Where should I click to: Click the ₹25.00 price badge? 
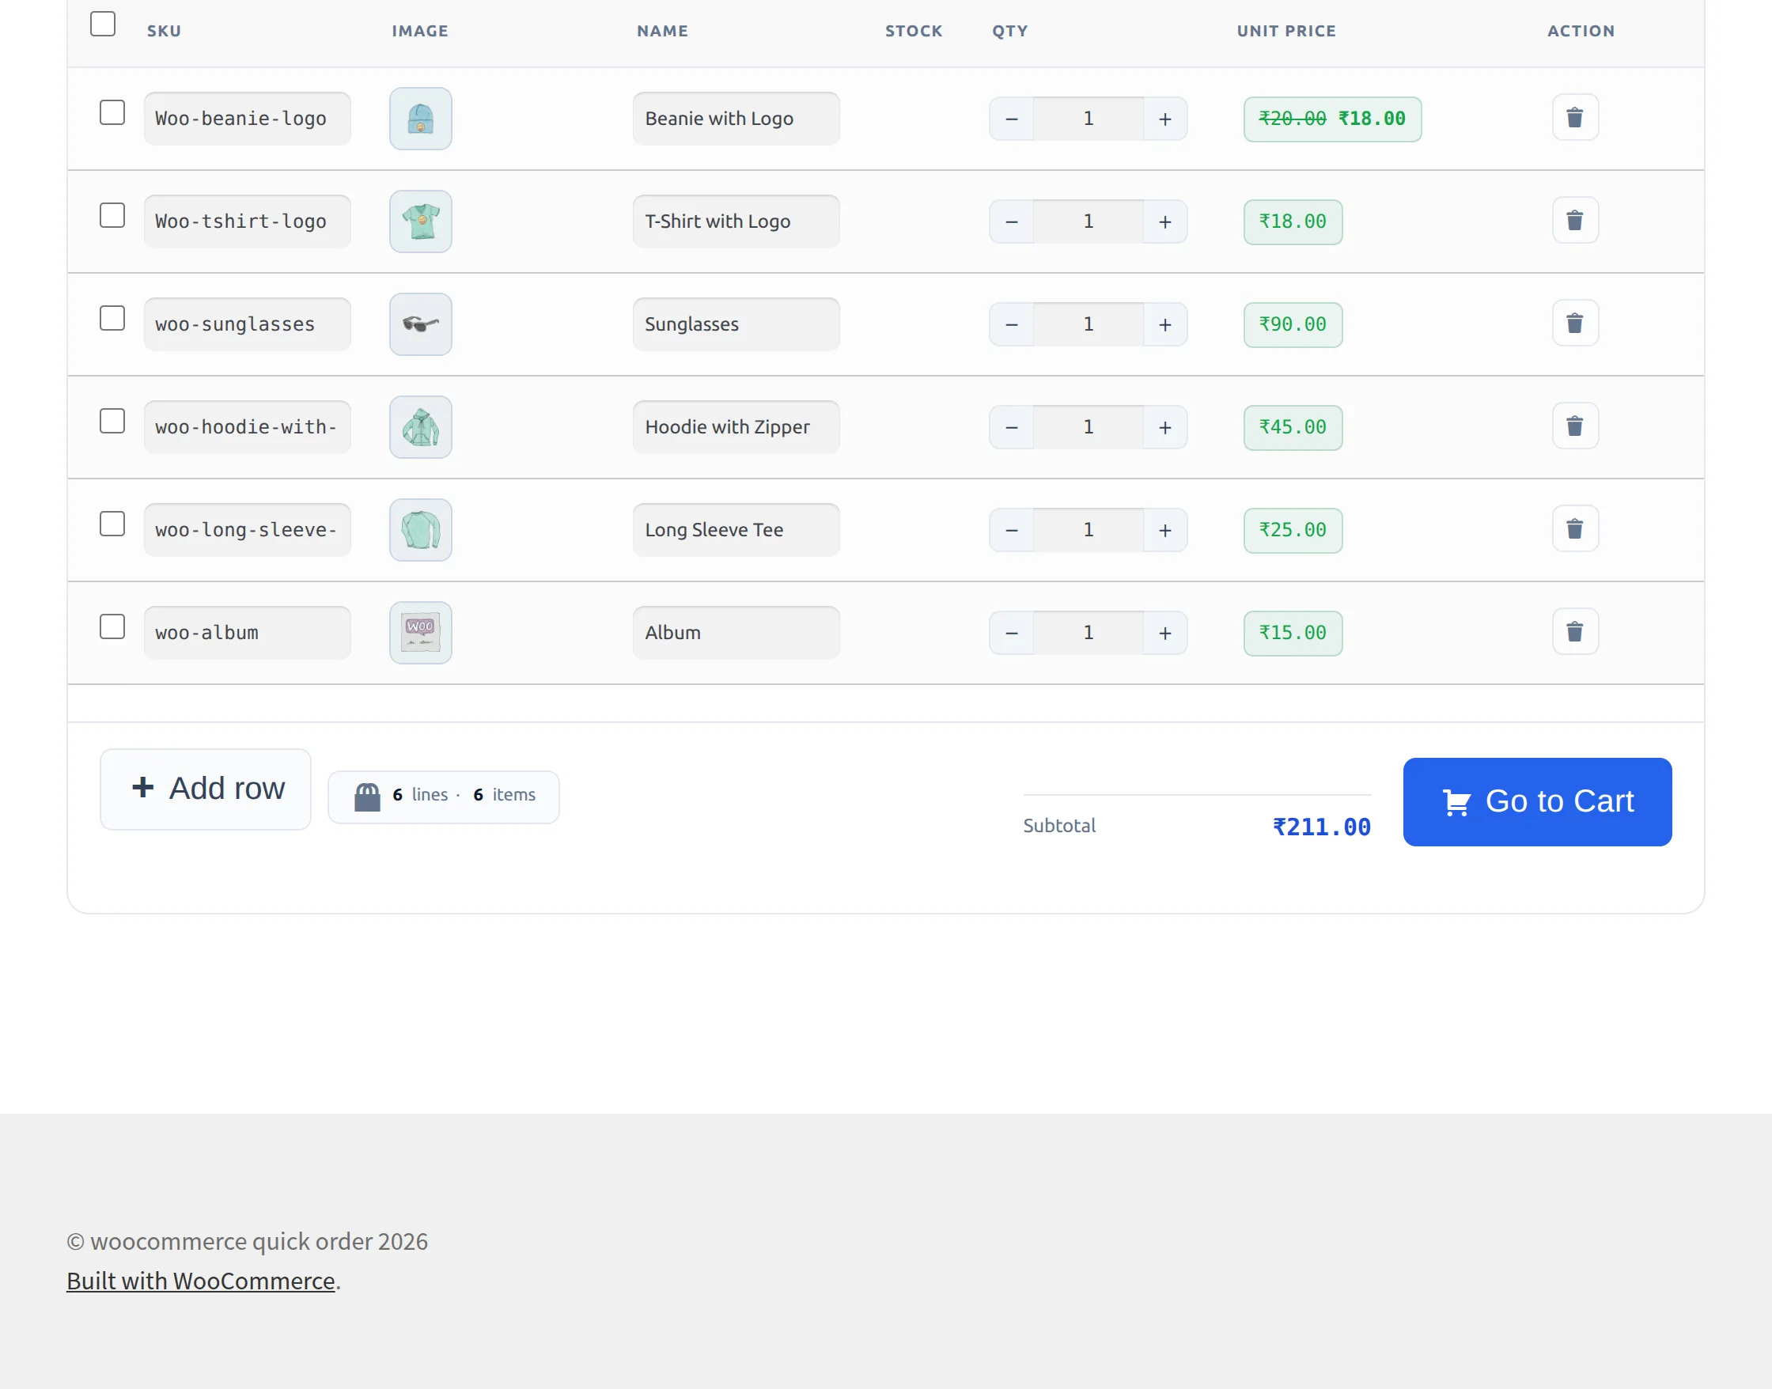tap(1293, 530)
